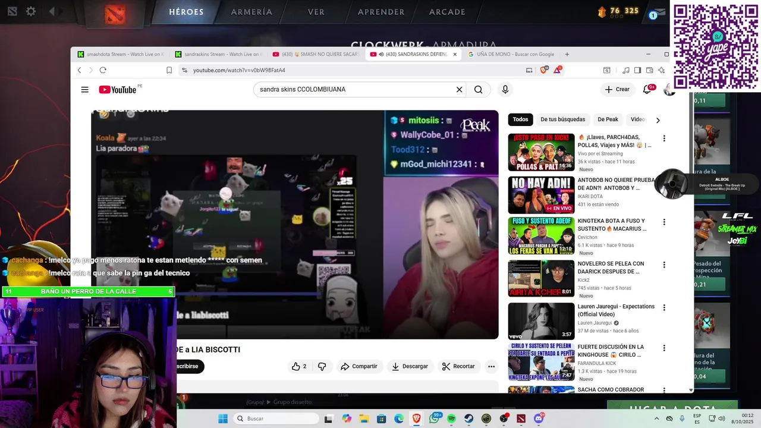Screen dimensions: 761x428
Task: Show more filter chips arrow
Action: tap(658, 120)
